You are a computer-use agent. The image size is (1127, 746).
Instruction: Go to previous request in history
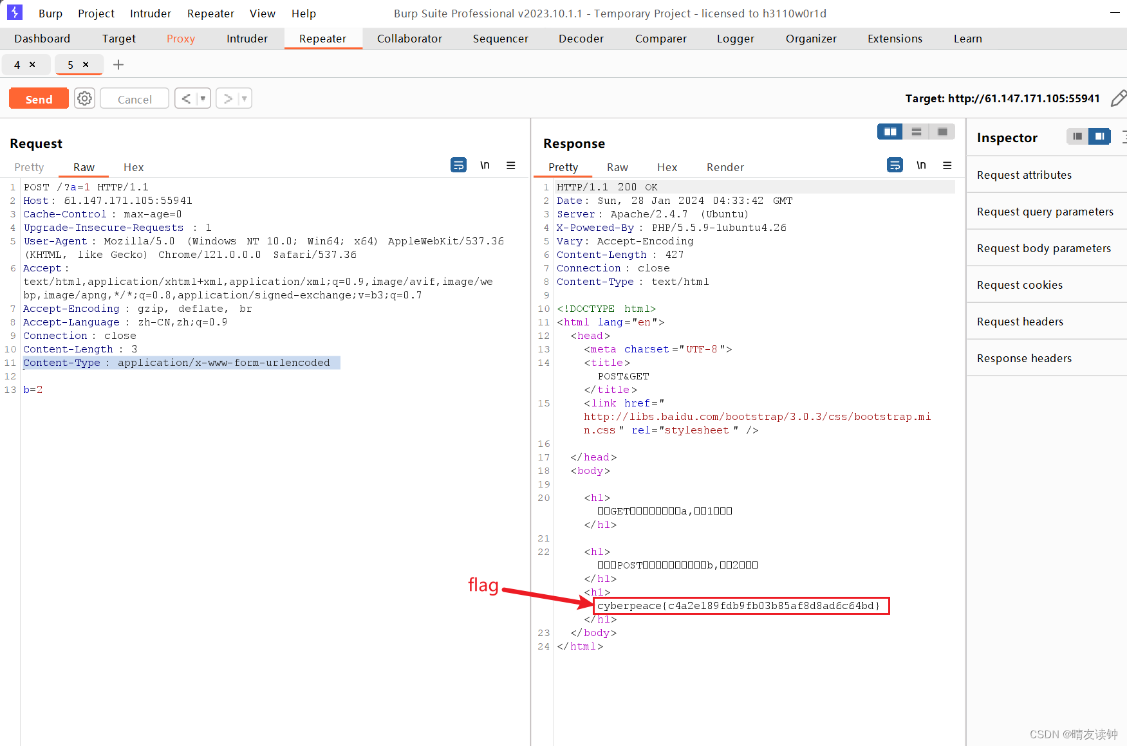coord(186,98)
